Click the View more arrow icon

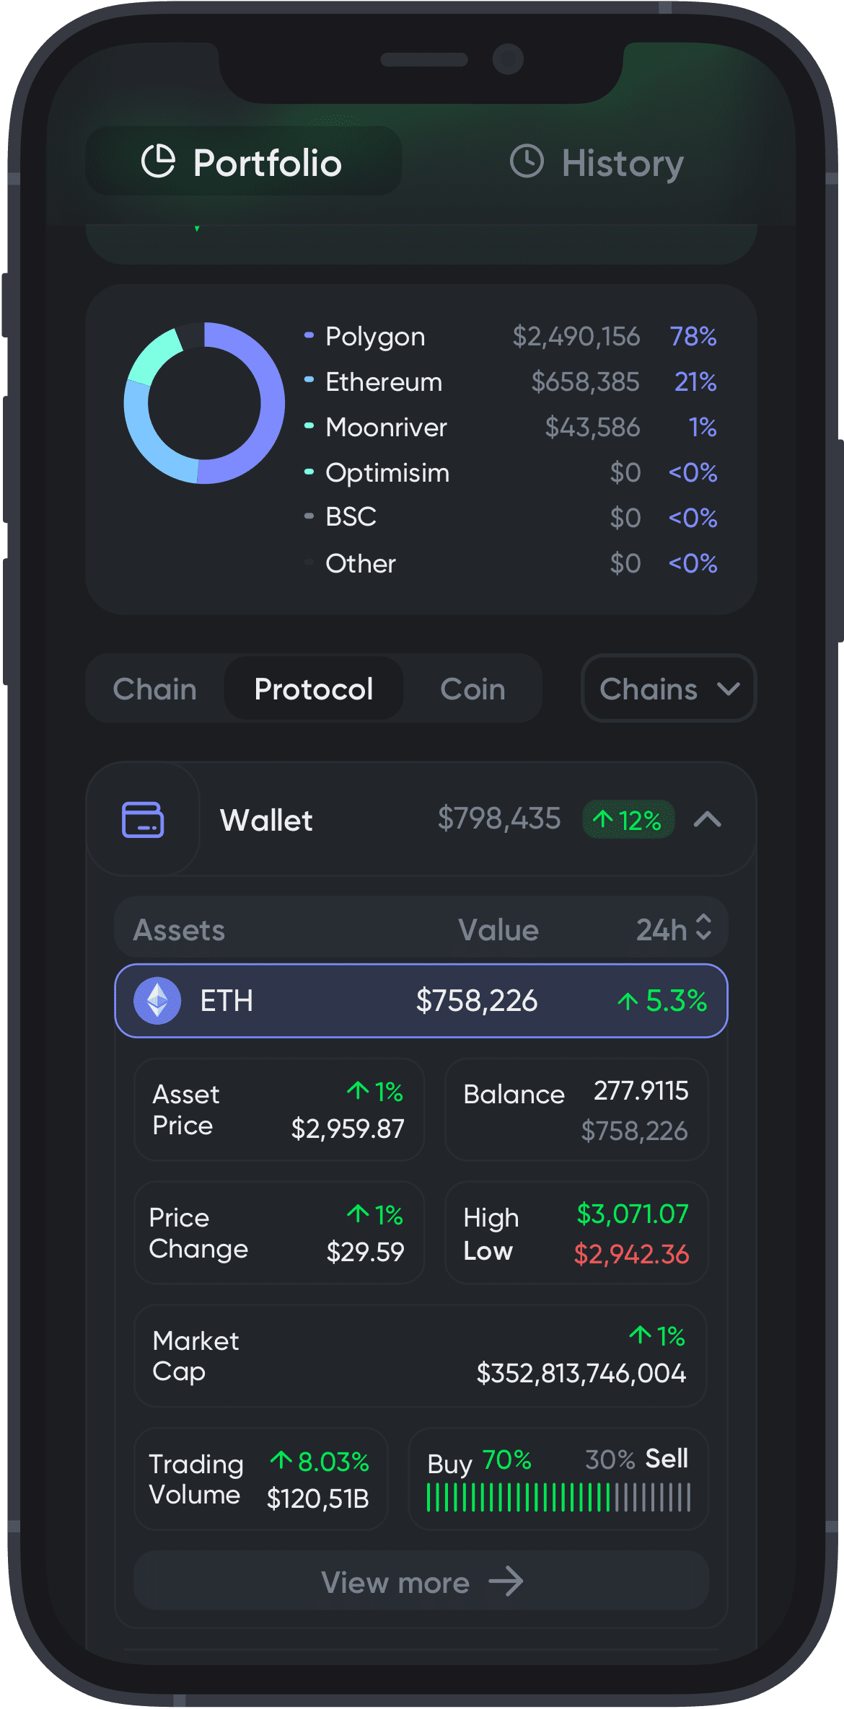[x=506, y=1581]
